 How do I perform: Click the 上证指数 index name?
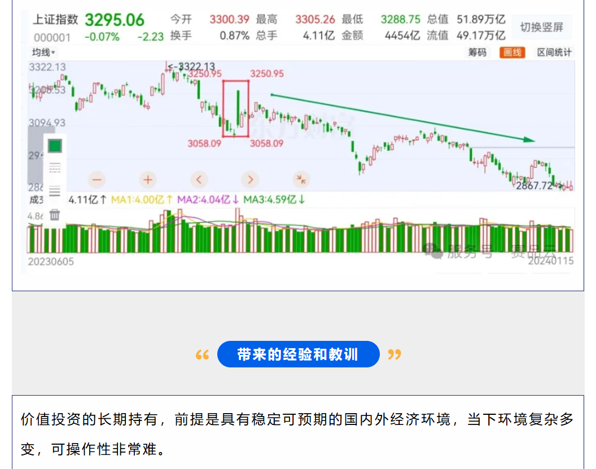(55, 20)
